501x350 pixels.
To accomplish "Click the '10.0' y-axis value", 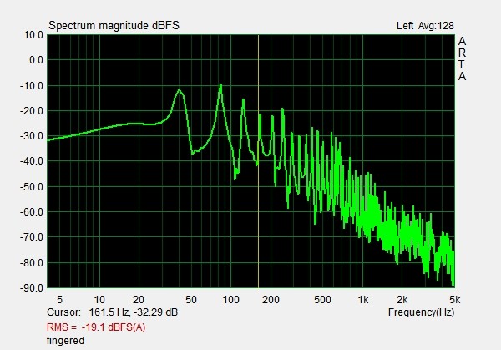I will 33,35.
